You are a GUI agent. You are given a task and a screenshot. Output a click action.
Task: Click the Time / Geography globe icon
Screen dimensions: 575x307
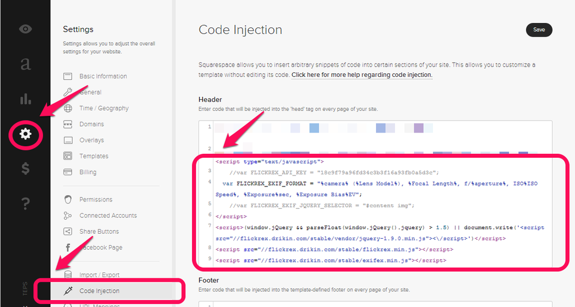(67, 108)
